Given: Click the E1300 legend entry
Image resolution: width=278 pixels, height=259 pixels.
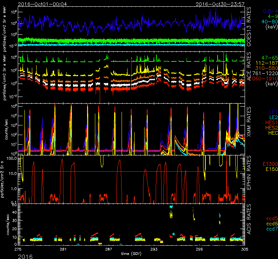Looking at the screenshot, I should [x=270, y=164].
